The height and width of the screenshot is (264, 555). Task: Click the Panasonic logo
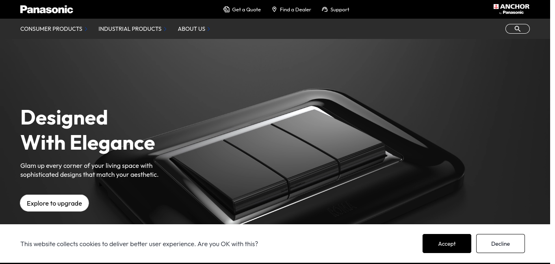pos(47,9)
